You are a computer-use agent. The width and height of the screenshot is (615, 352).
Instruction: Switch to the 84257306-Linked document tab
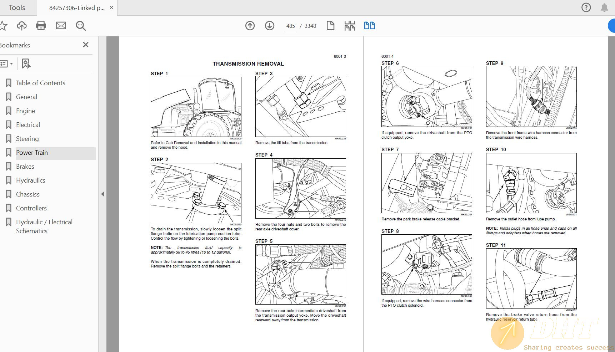point(76,8)
